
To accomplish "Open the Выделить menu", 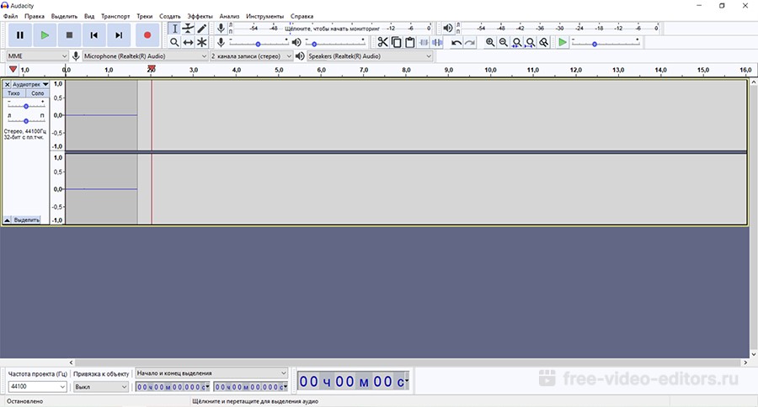I will pyautogui.click(x=64, y=16).
